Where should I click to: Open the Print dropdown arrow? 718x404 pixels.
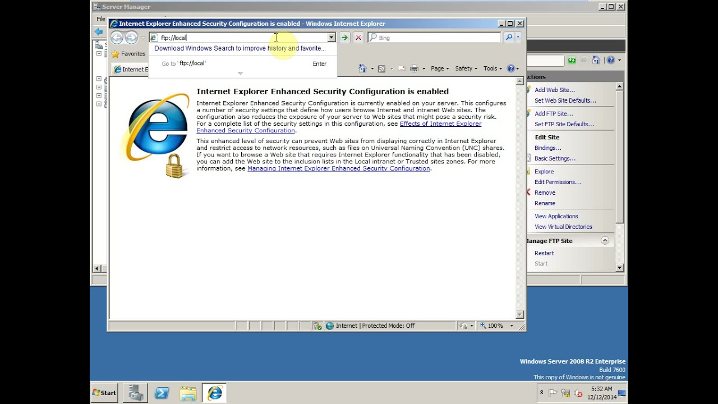[x=424, y=68]
